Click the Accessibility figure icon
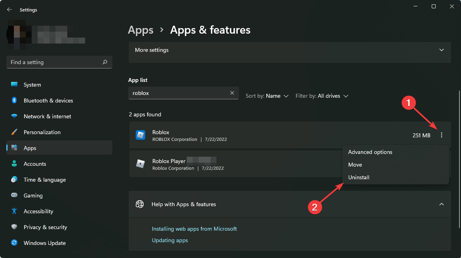This screenshot has width=461, height=258. point(14,211)
